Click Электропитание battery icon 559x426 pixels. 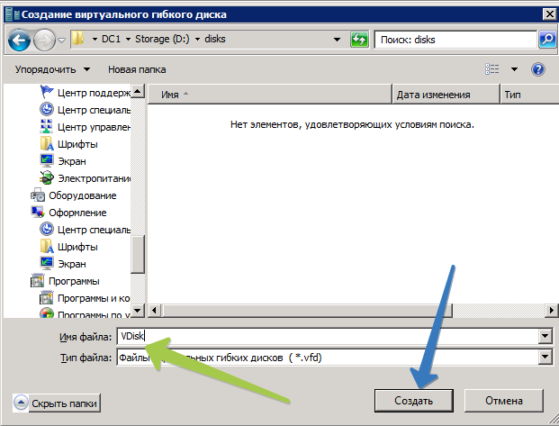point(47,177)
